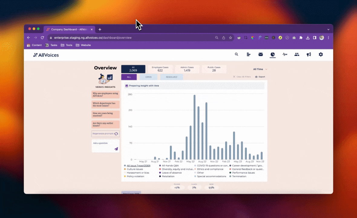Go back with the browser back arrow

28,38
